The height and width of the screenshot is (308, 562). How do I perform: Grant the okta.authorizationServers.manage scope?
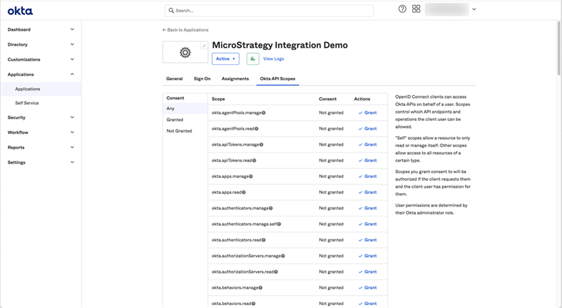coord(367,256)
